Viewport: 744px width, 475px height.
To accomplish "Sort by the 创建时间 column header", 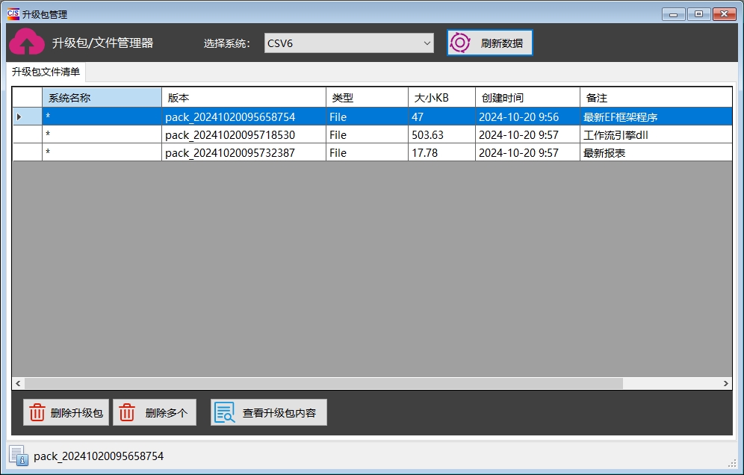I will (x=527, y=98).
